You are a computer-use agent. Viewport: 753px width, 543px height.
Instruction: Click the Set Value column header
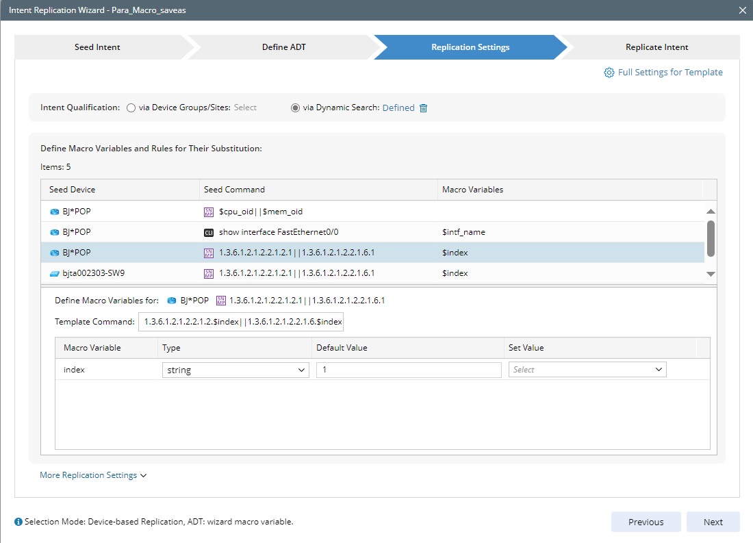pyautogui.click(x=600, y=348)
